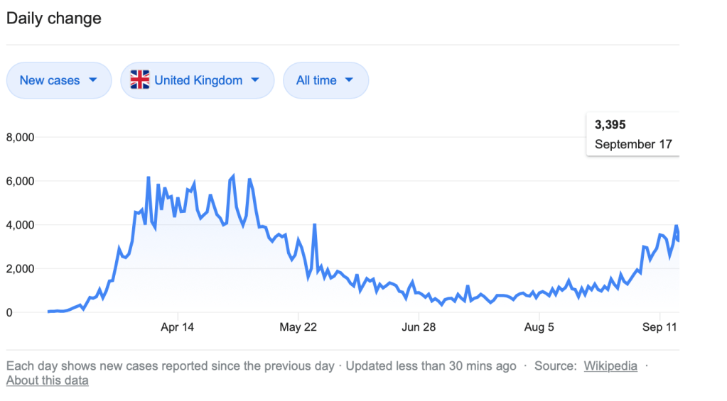Click the arrow beside All time

click(x=348, y=80)
